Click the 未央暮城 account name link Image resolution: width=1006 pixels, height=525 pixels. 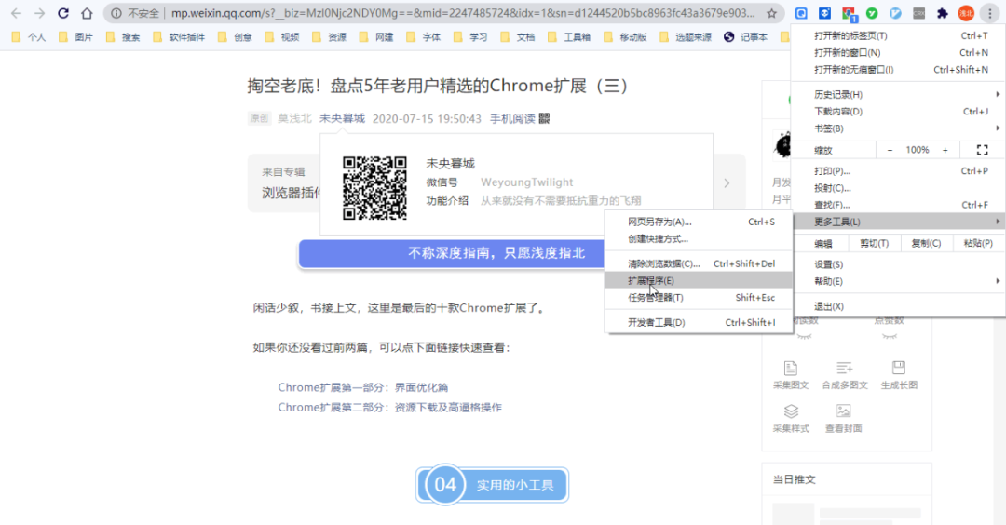pyautogui.click(x=342, y=118)
